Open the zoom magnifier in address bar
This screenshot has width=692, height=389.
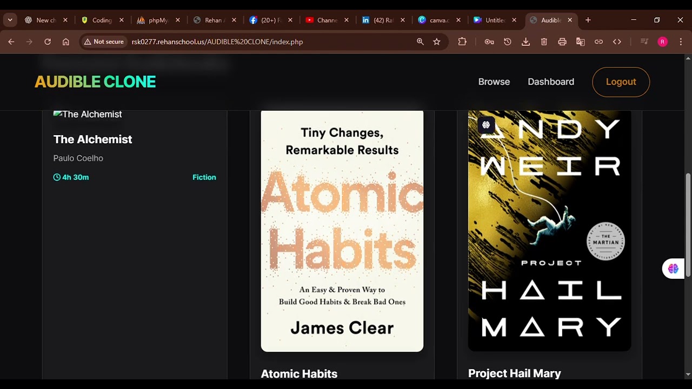point(420,42)
